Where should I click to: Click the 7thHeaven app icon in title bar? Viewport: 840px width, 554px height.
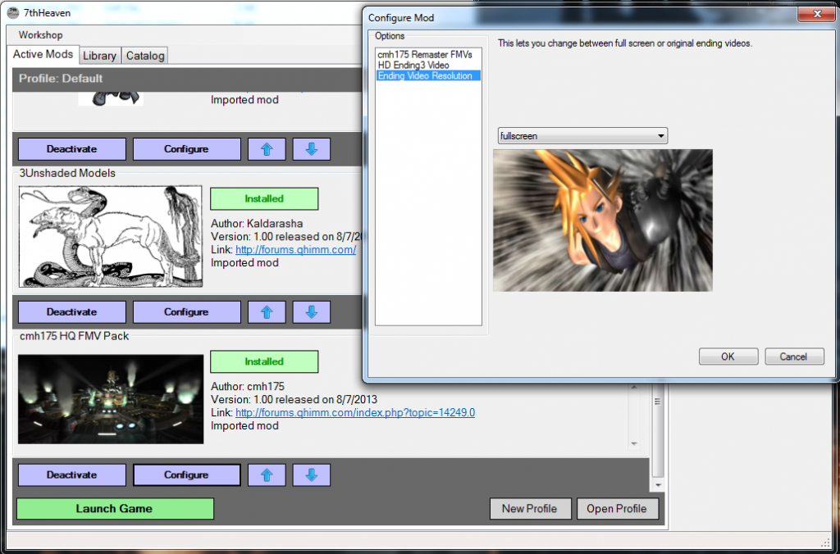click(13, 12)
